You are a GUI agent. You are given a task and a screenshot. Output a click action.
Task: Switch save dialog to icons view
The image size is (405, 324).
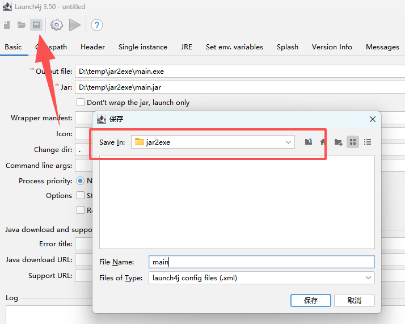pos(353,142)
